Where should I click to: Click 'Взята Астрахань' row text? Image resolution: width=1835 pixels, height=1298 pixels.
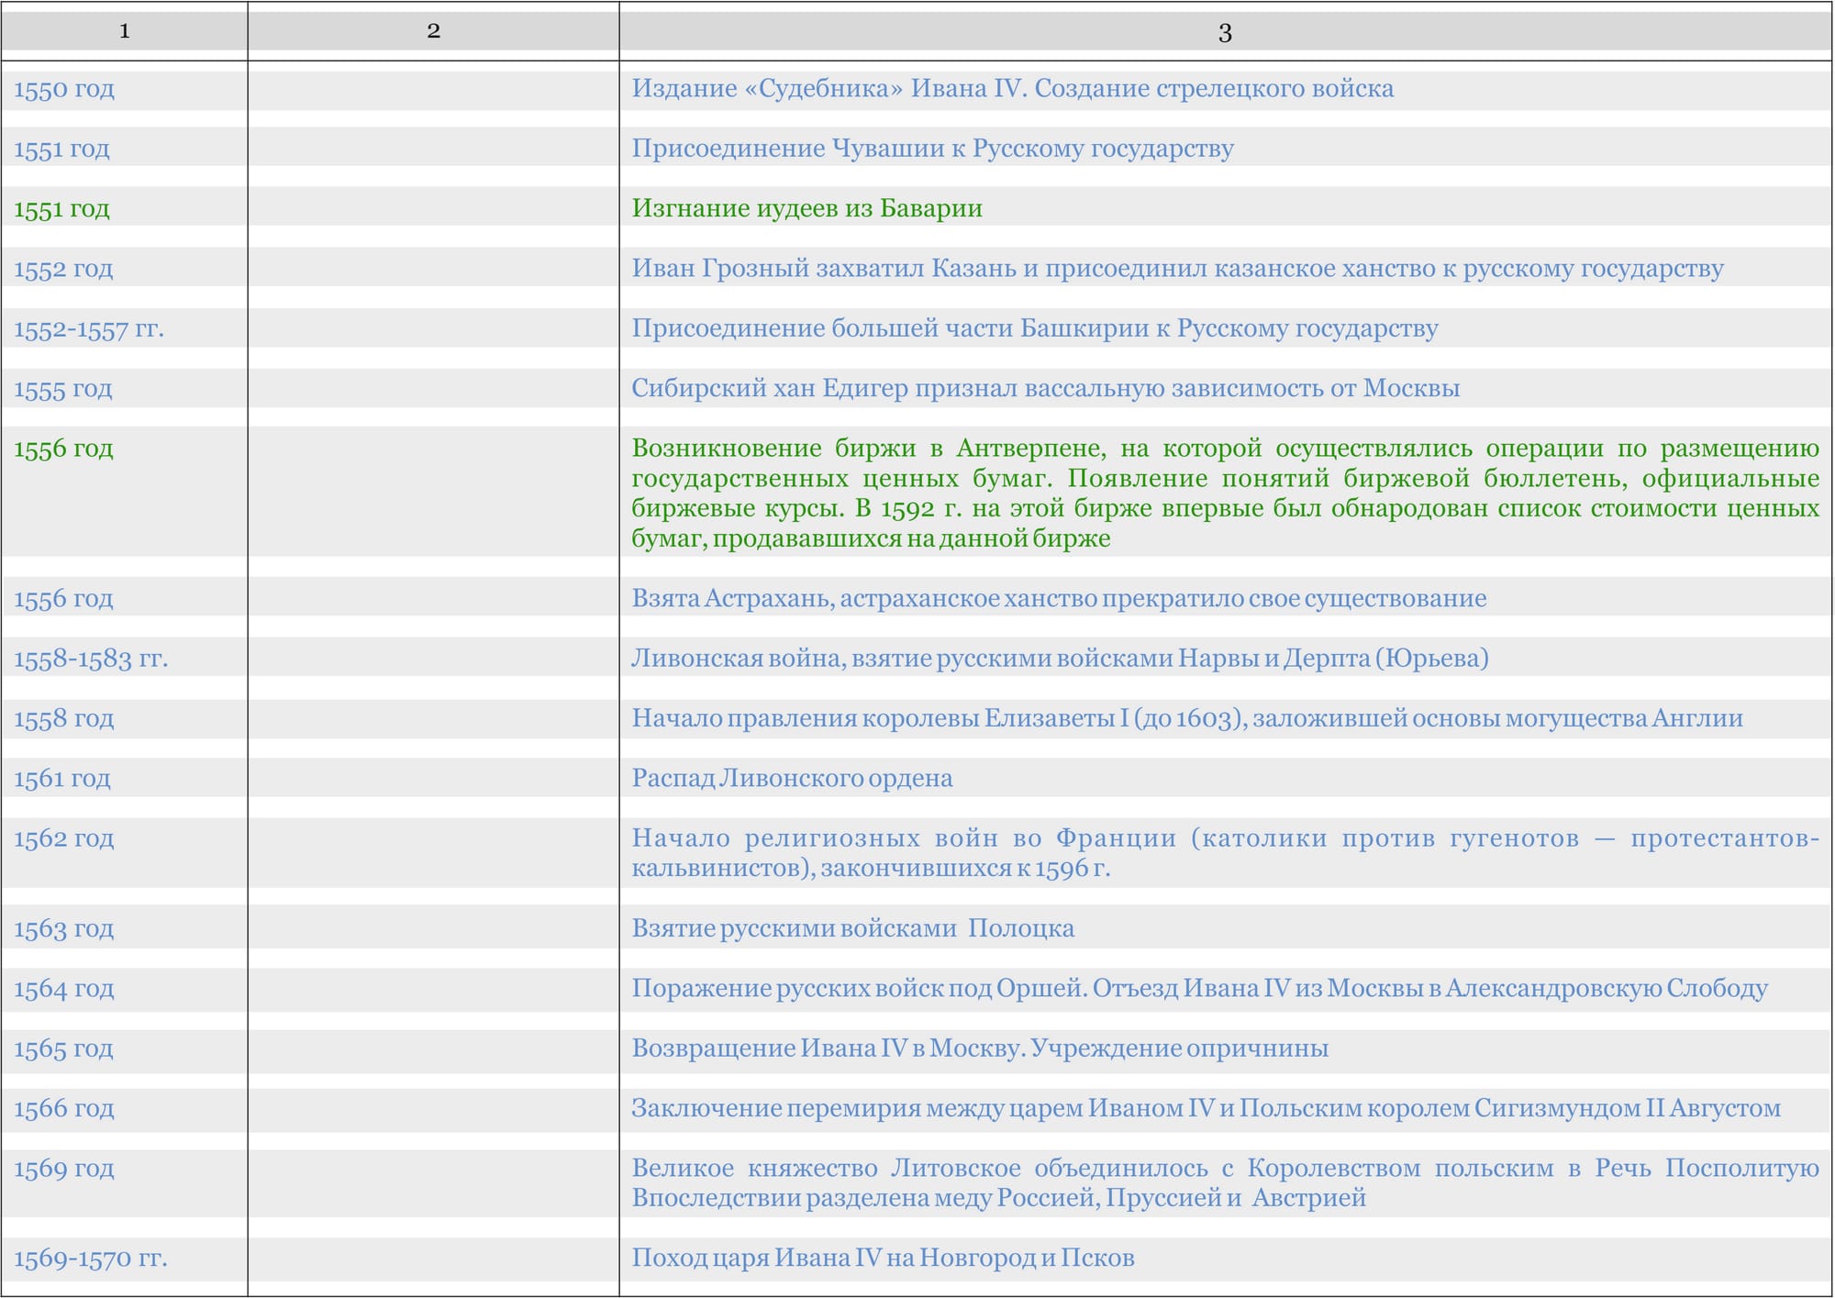[x=1058, y=599]
